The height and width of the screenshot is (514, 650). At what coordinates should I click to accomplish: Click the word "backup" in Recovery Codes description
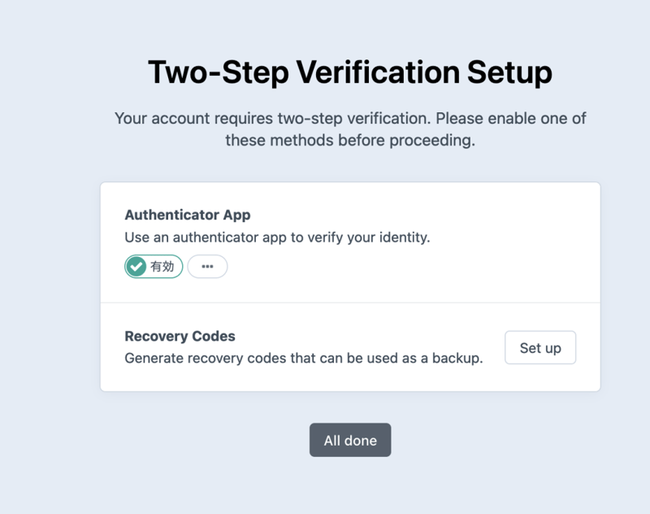click(x=459, y=358)
